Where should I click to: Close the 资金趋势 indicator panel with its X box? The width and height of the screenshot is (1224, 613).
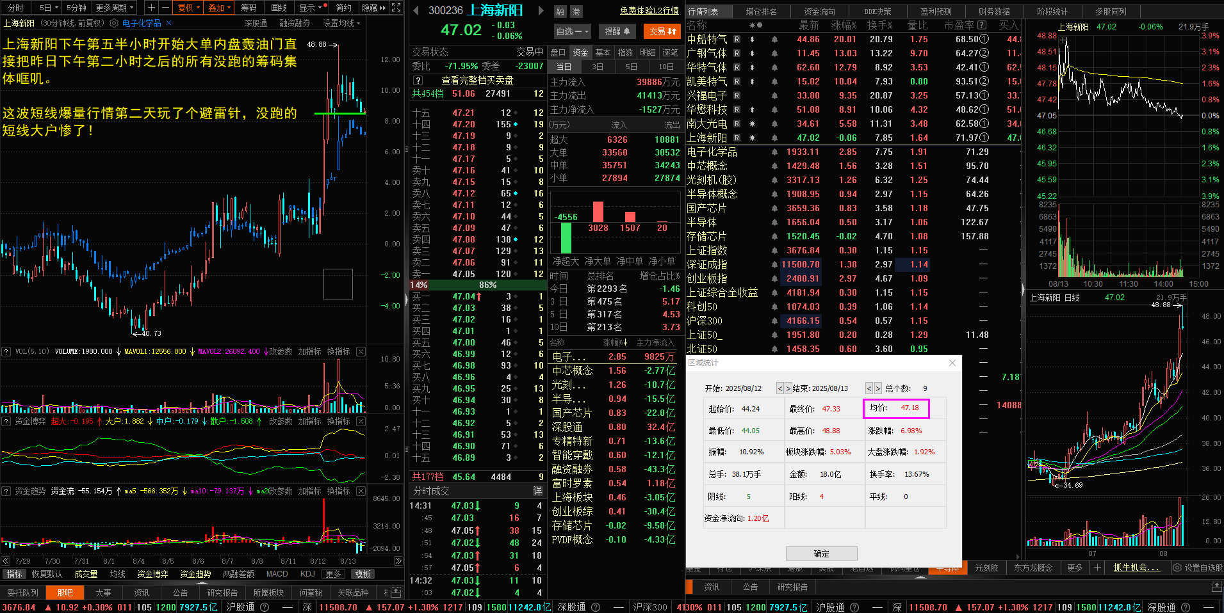pos(361,491)
